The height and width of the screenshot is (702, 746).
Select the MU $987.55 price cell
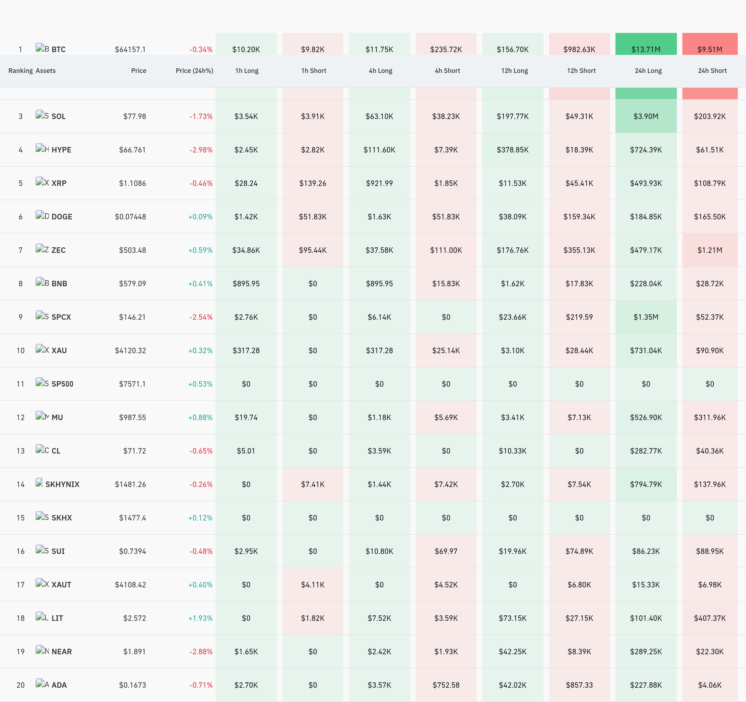click(x=132, y=417)
